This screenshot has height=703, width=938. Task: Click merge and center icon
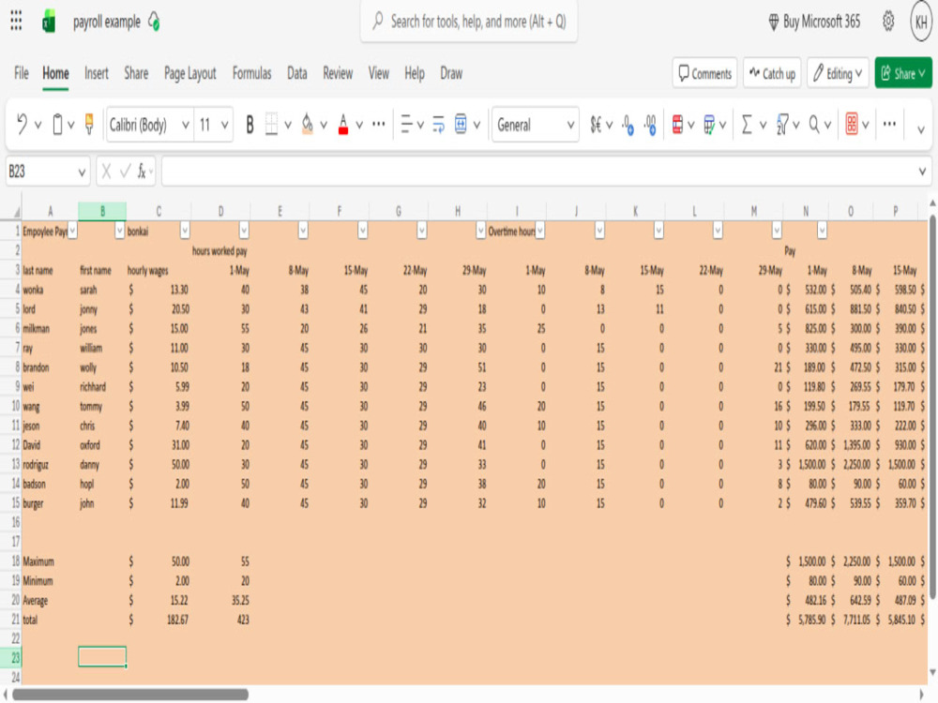[x=461, y=125]
